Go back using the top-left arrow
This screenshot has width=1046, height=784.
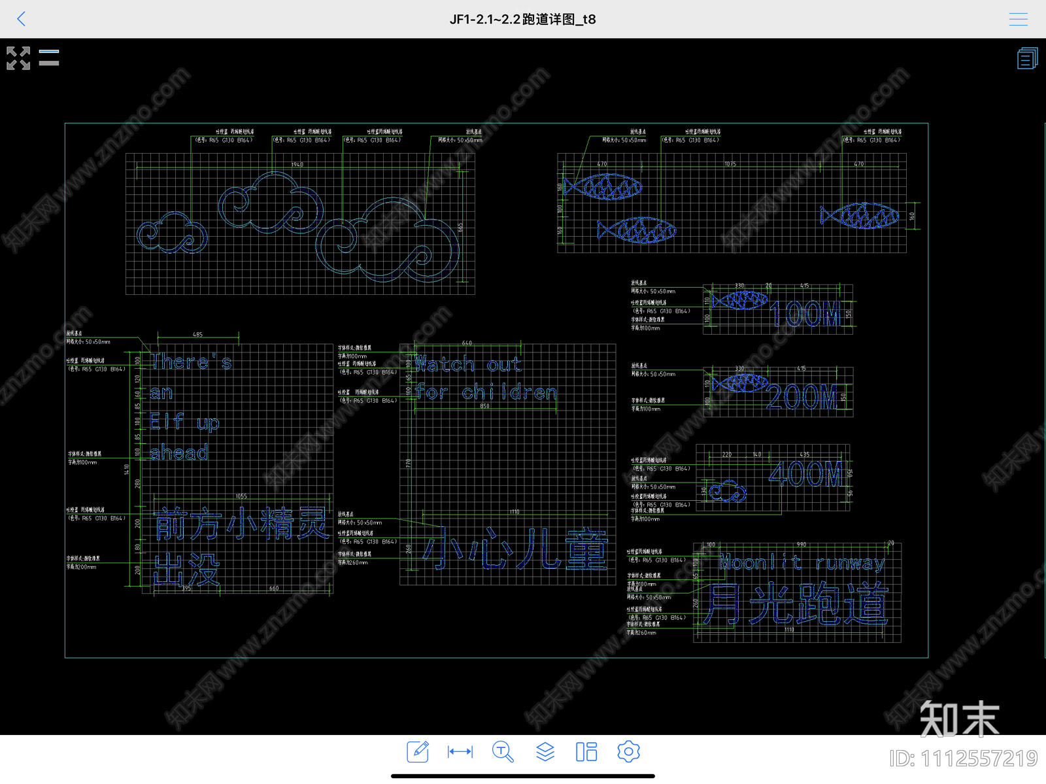pyautogui.click(x=21, y=19)
